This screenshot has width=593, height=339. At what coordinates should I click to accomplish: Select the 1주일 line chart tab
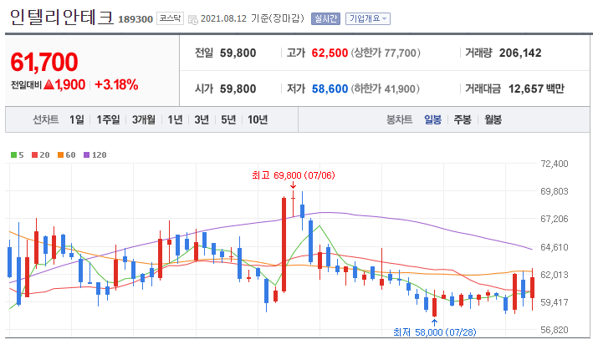(x=108, y=119)
